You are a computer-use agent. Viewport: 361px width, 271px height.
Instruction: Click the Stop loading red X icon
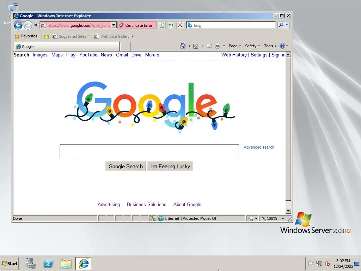point(180,25)
